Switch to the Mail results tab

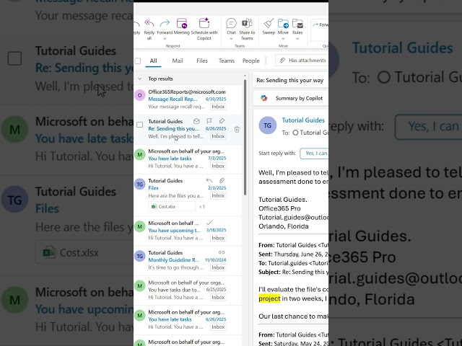click(x=178, y=61)
